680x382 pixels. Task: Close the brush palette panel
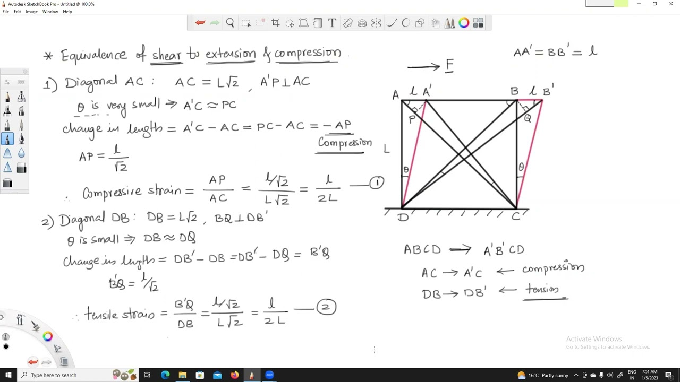[x=25, y=71]
